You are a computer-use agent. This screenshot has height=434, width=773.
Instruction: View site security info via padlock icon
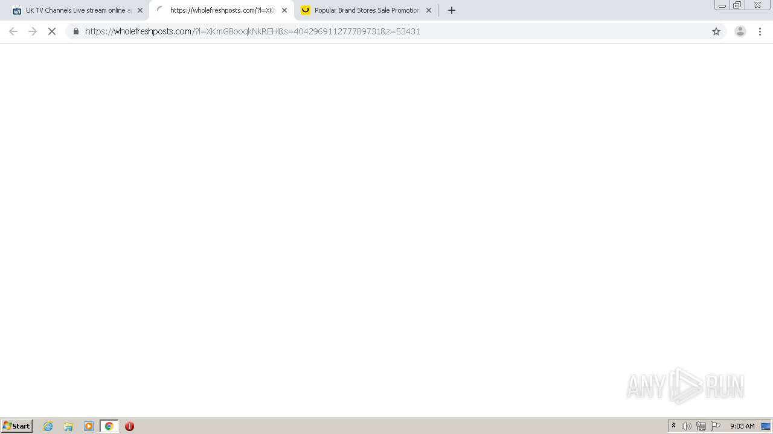(76, 31)
